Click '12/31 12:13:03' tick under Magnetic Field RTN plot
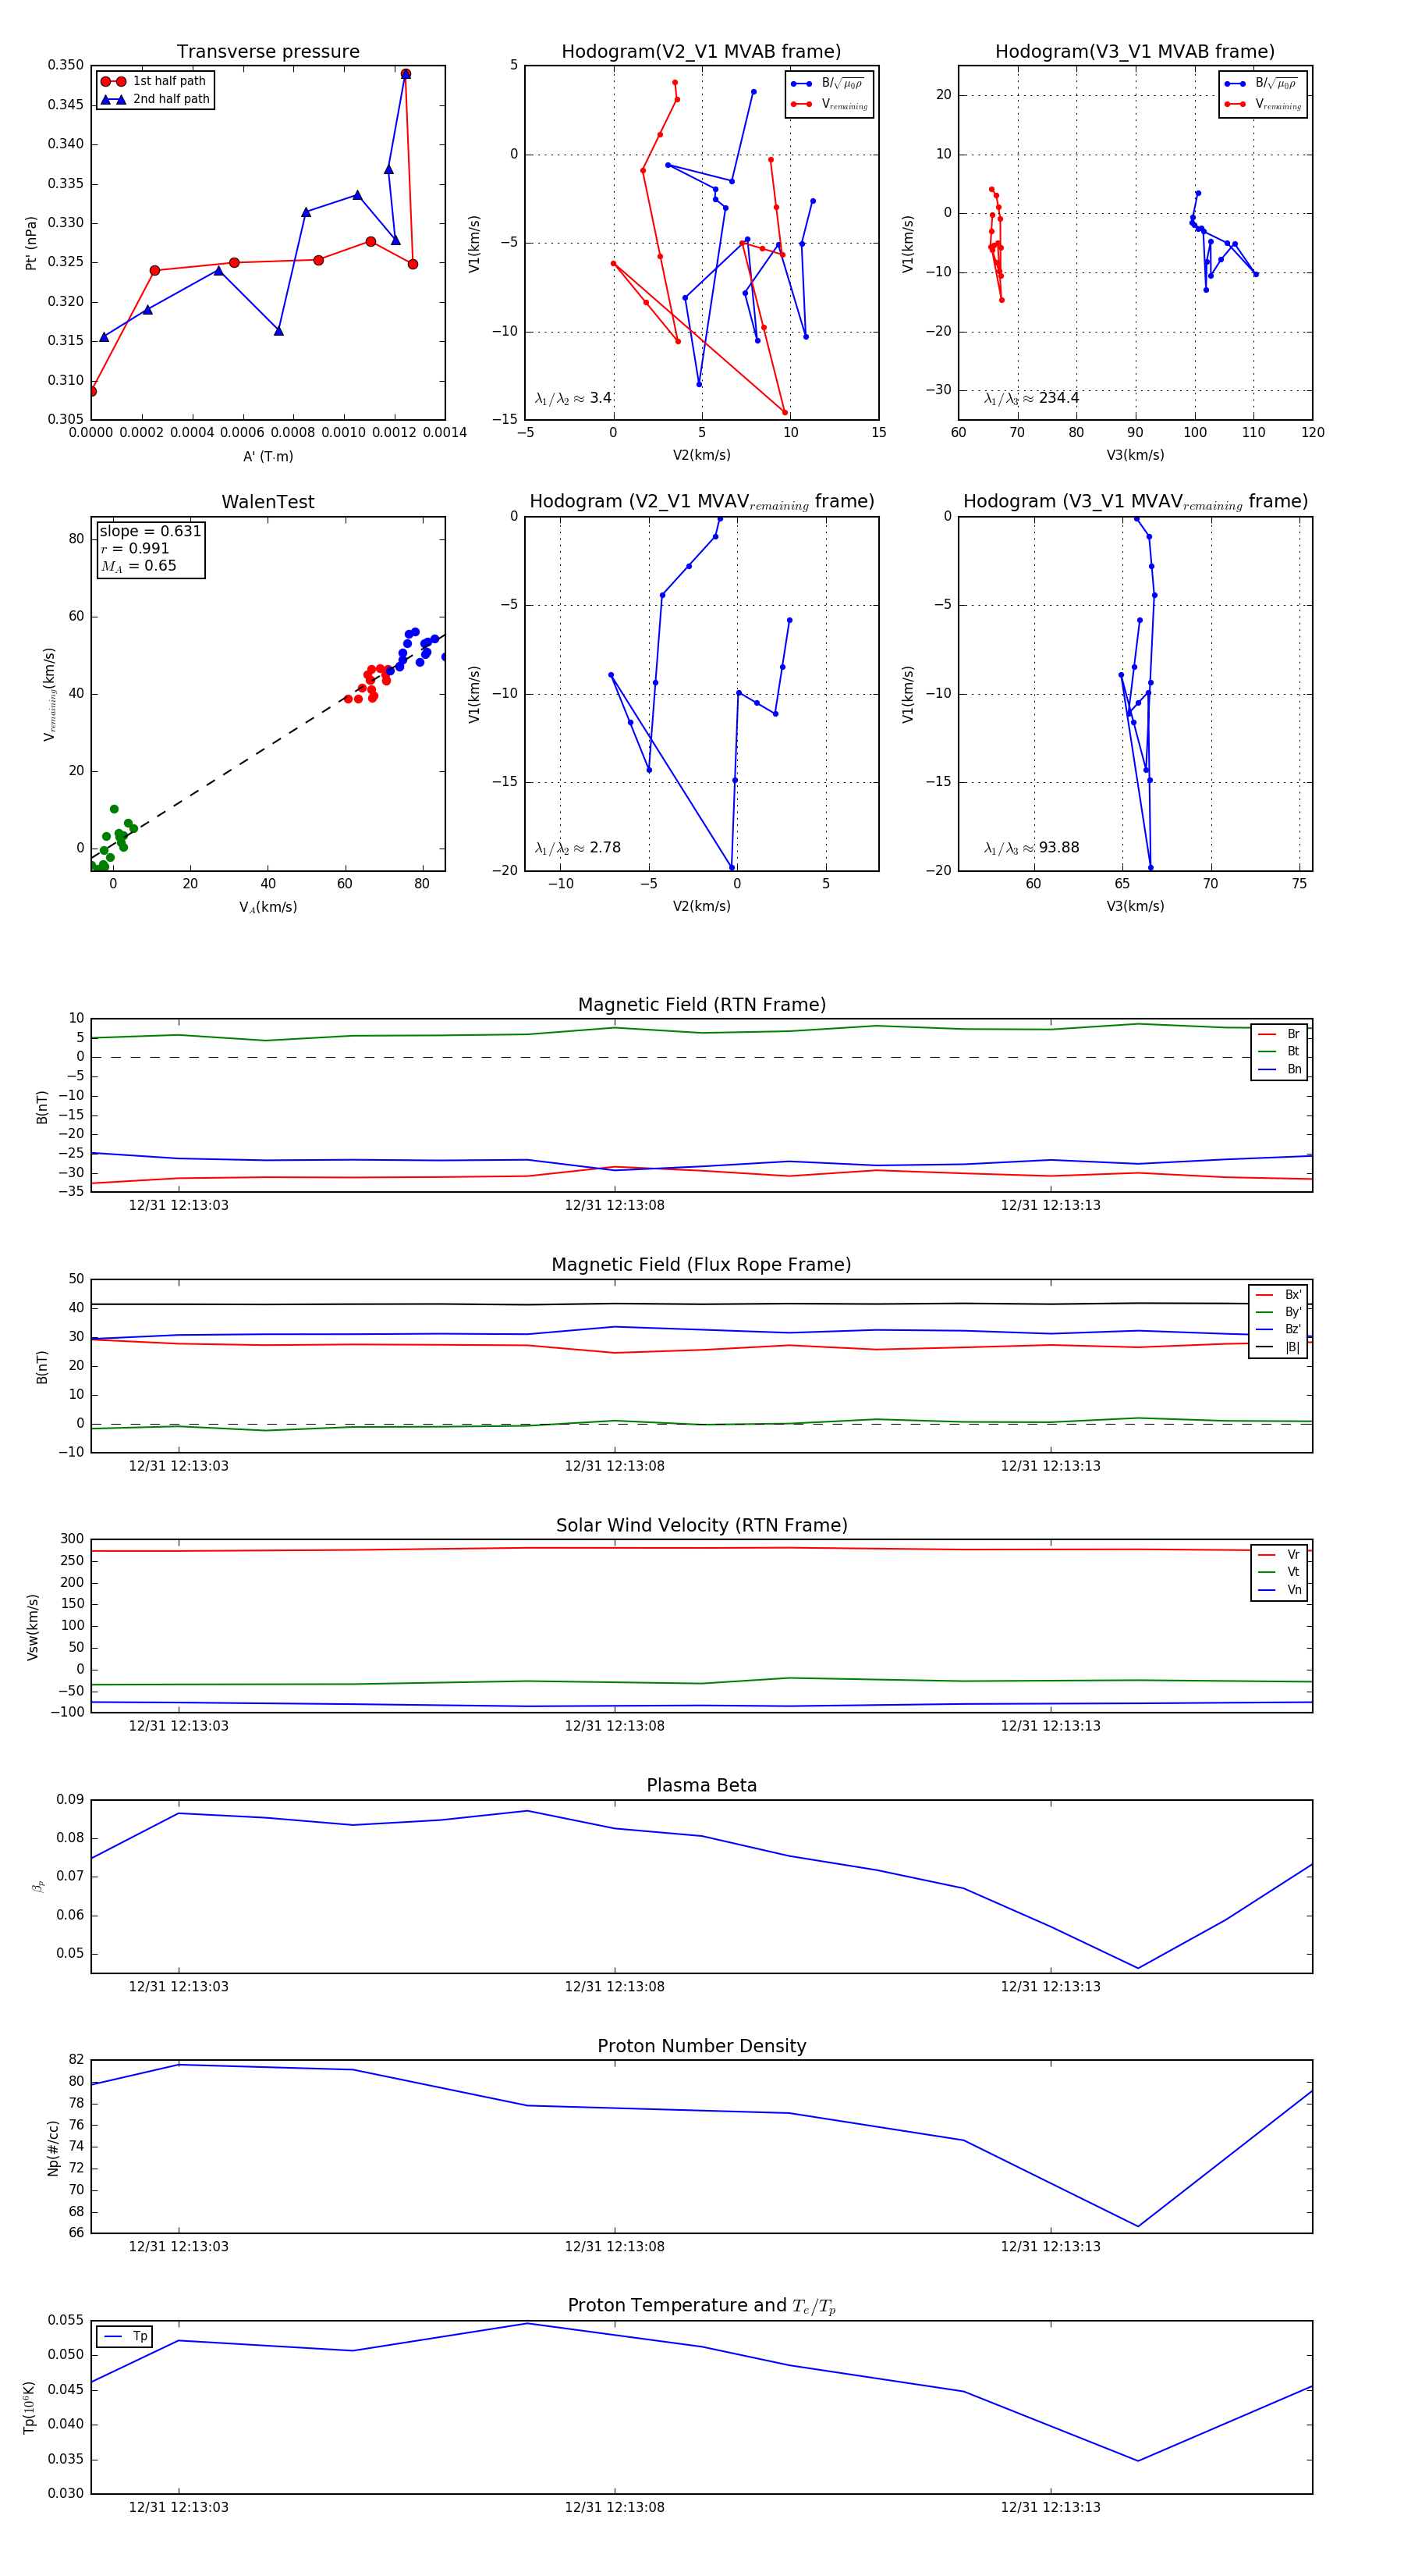 click(179, 1206)
